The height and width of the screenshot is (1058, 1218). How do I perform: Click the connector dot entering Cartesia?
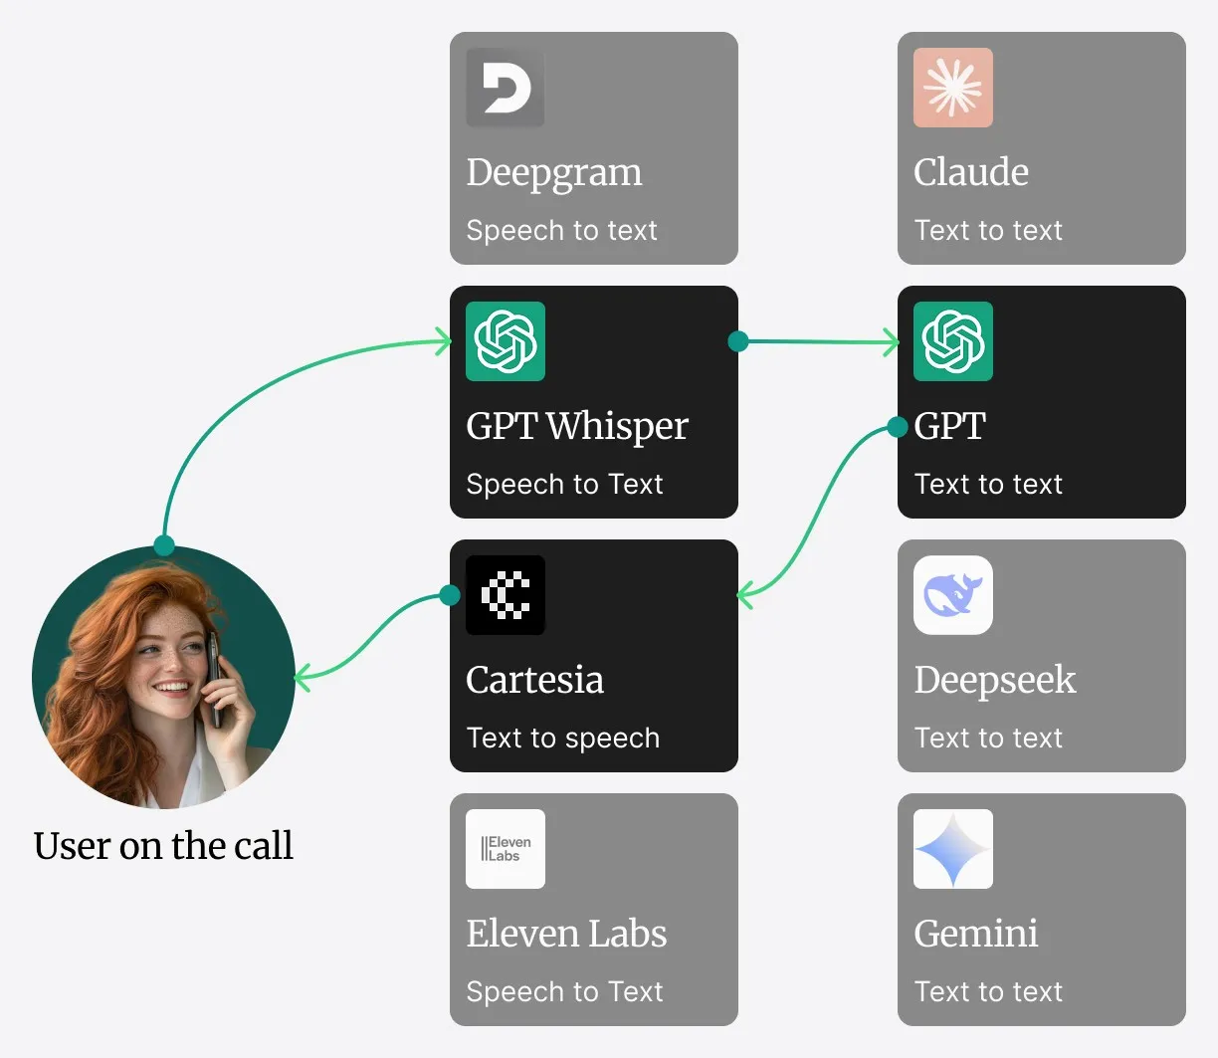pyautogui.click(x=450, y=595)
